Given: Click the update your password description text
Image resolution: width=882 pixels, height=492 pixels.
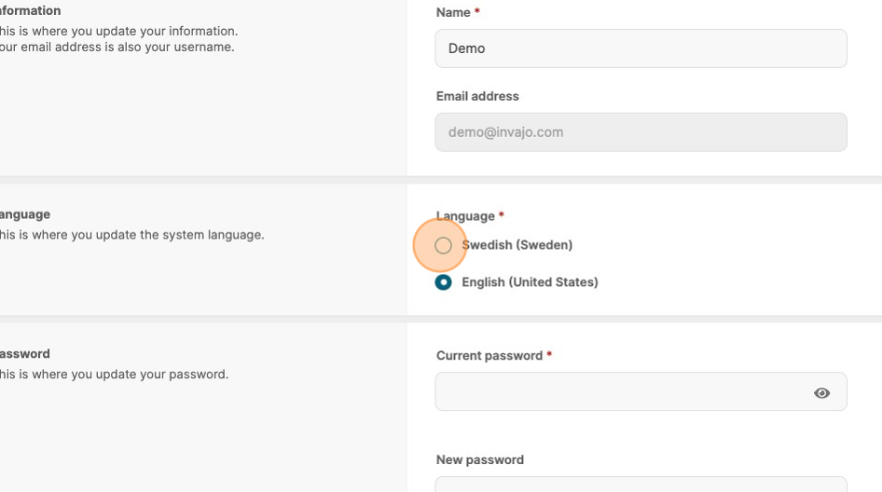Looking at the screenshot, I should coord(114,375).
